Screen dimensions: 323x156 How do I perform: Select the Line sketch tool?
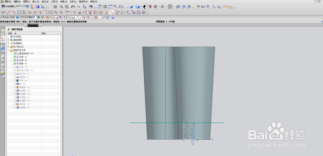(9, 12)
